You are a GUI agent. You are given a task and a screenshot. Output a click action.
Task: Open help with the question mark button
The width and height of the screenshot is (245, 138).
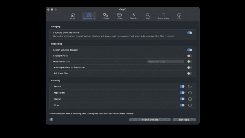coord(51,120)
